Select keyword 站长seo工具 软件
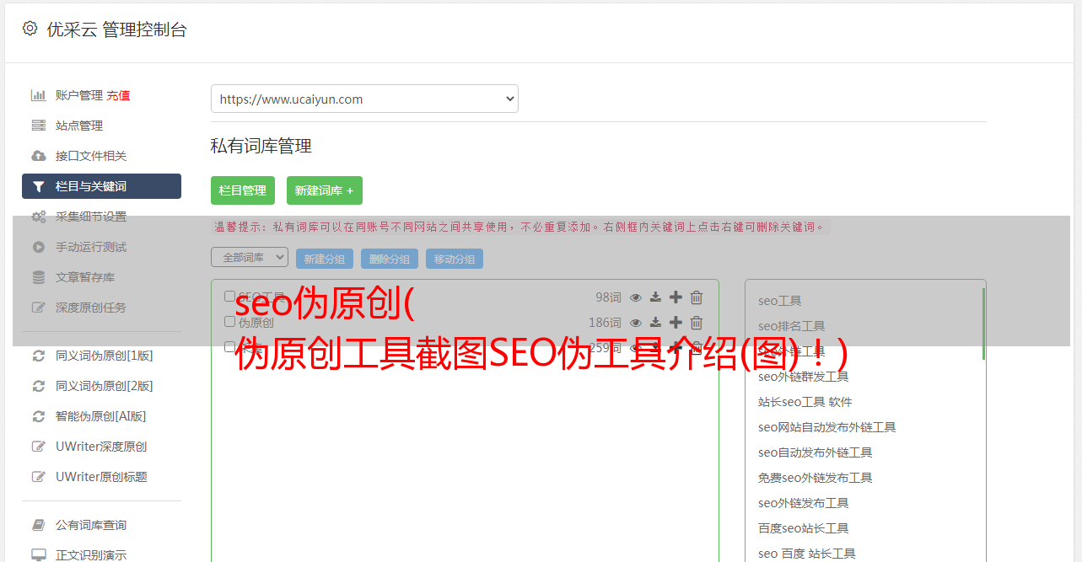This screenshot has height=562, width=1082. tap(805, 402)
